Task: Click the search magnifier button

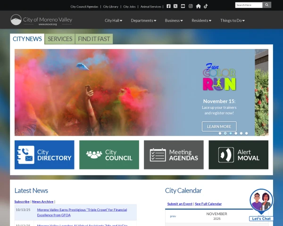Action: (267, 5)
